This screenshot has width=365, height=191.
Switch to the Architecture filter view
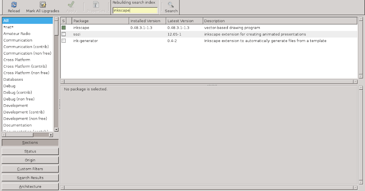click(x=30, y=186)
